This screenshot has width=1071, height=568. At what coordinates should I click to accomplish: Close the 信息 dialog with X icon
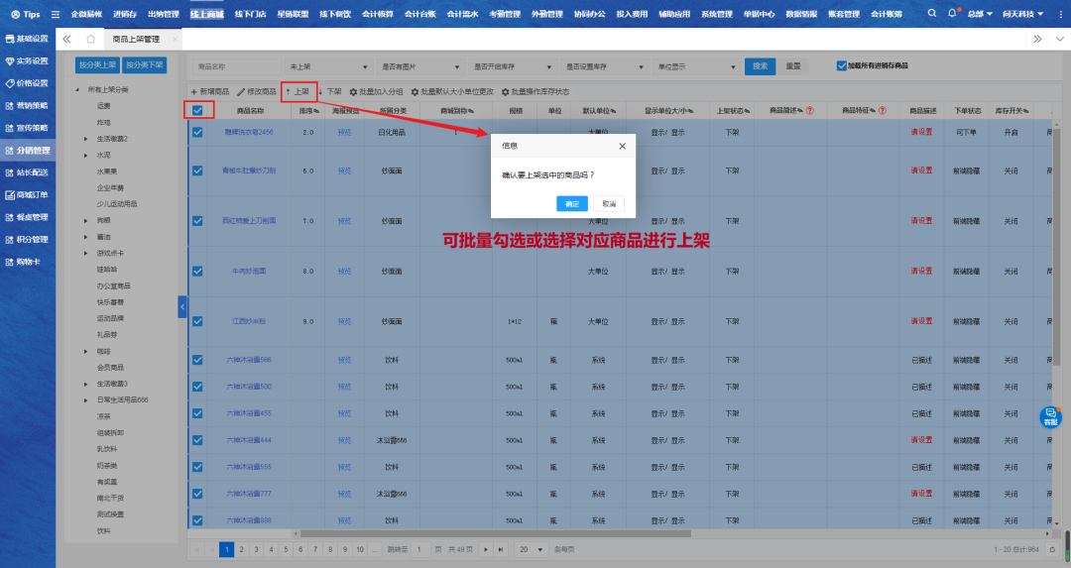point(623,146)
